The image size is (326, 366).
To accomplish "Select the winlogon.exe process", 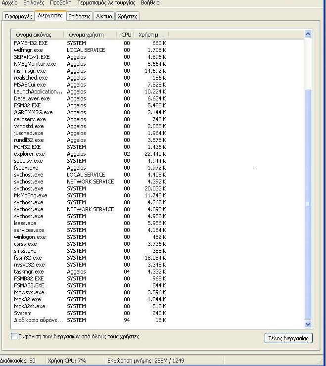I will [90, 237].
